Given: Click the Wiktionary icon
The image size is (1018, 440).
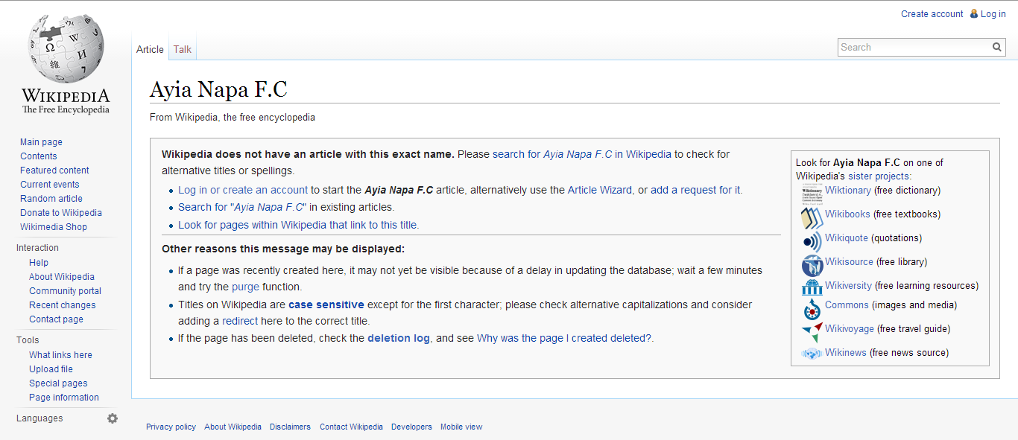Looking at the screenshot, I should click(812, 193).
